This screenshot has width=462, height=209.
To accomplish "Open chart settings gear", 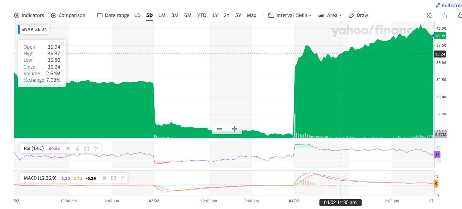I will [x=429, y=15].
